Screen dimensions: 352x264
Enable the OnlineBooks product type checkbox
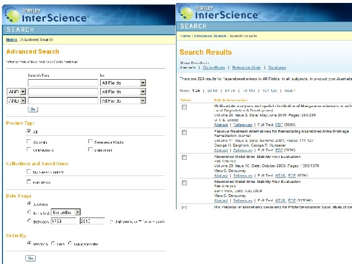(29, 149)
